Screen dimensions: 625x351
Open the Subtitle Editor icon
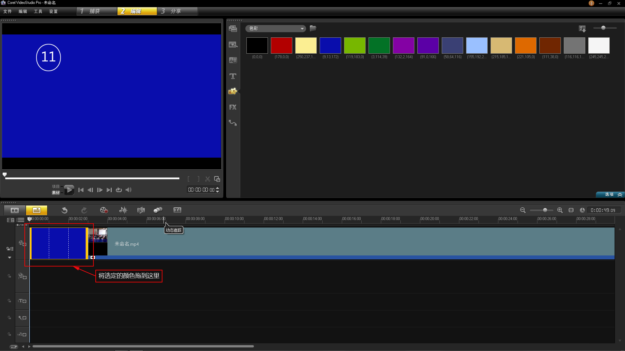(177, 210)
